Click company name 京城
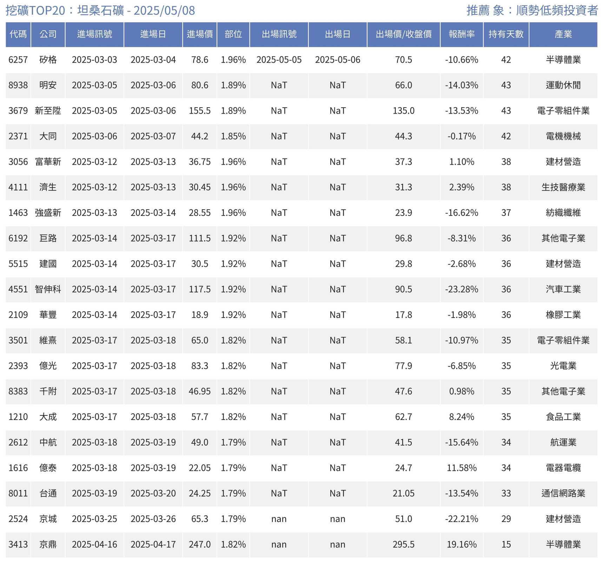 (x=48, y=519)
